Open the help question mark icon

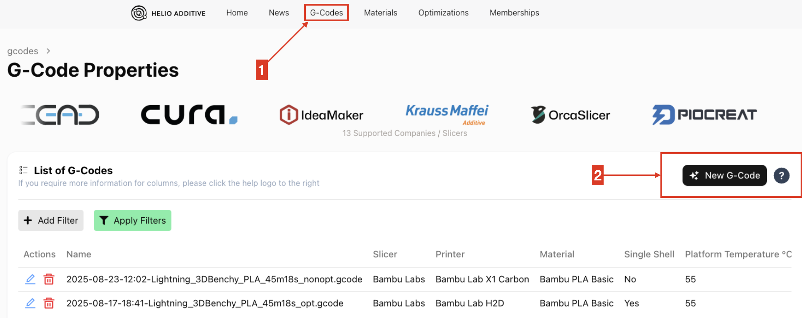pyautogui.click(x=781, y=176)
